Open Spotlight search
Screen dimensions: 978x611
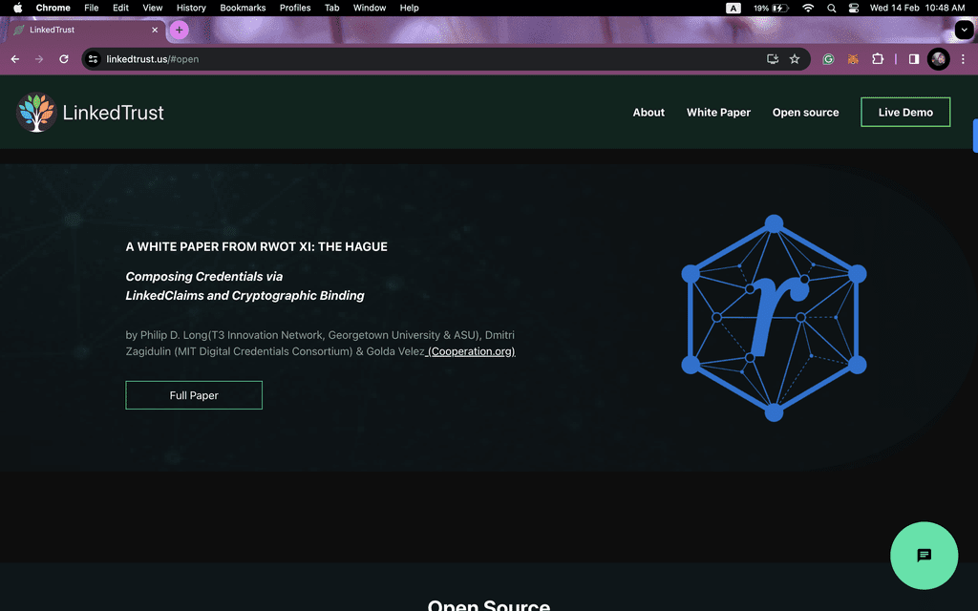[x=832, y=8]
